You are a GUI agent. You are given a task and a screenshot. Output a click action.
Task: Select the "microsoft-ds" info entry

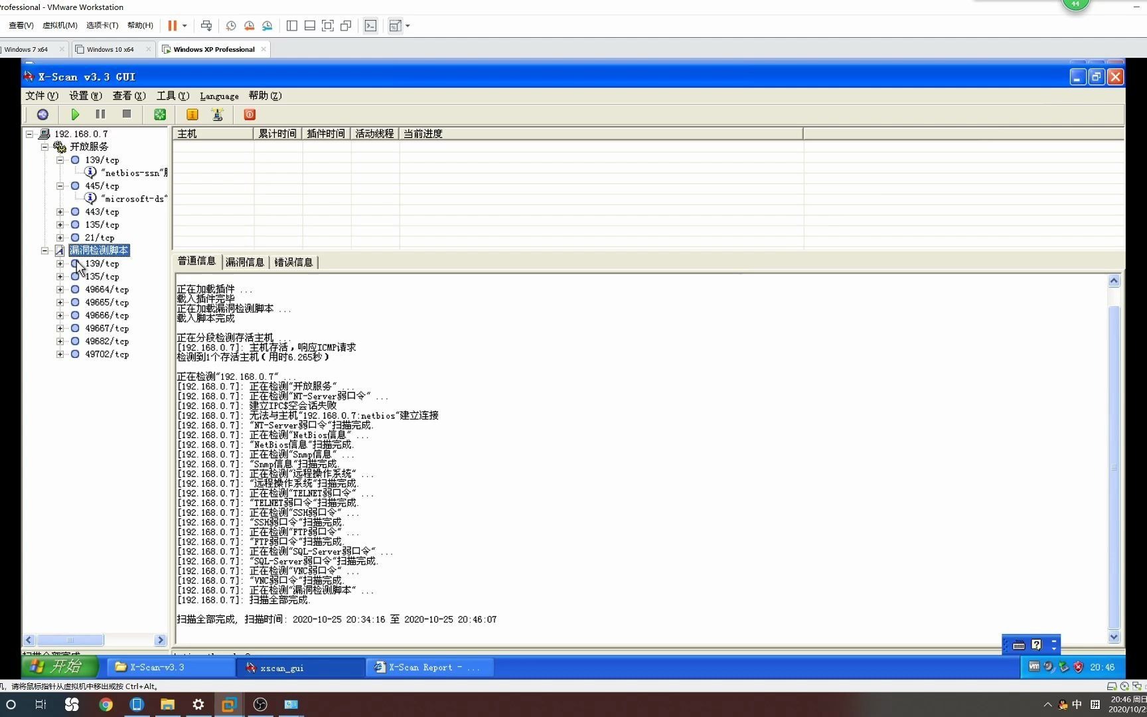pos(133,199)
